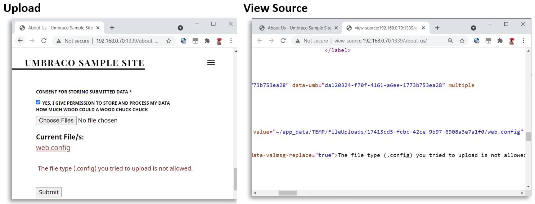Open the hamburger menu on Umbraco Sample Site
535x204 pixels.
point(211,63)
